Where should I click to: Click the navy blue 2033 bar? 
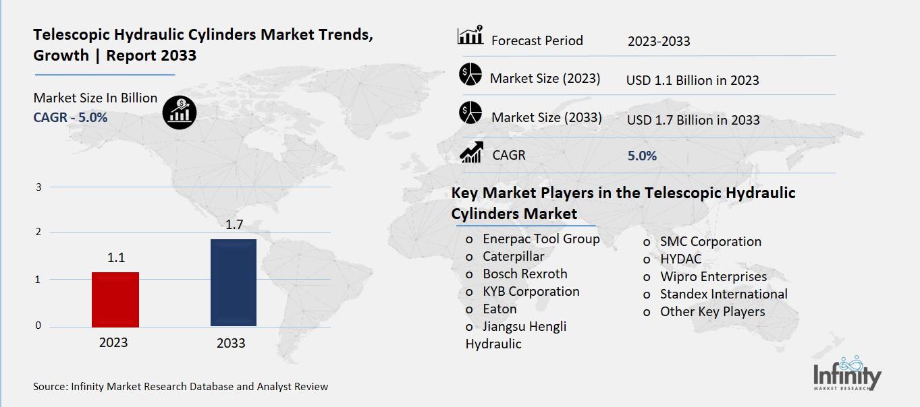tap(233, 282)
